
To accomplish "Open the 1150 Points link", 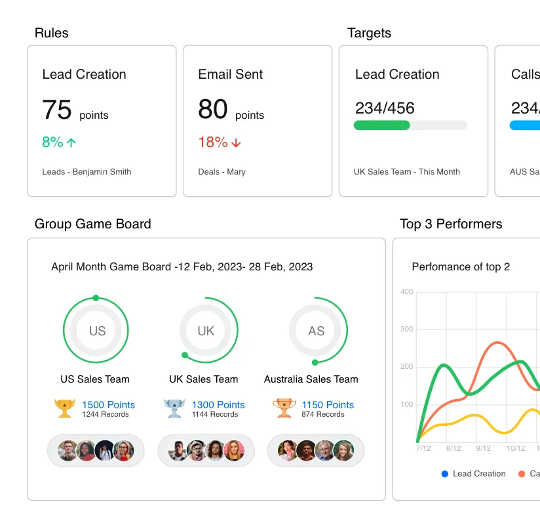I will 328,405.
